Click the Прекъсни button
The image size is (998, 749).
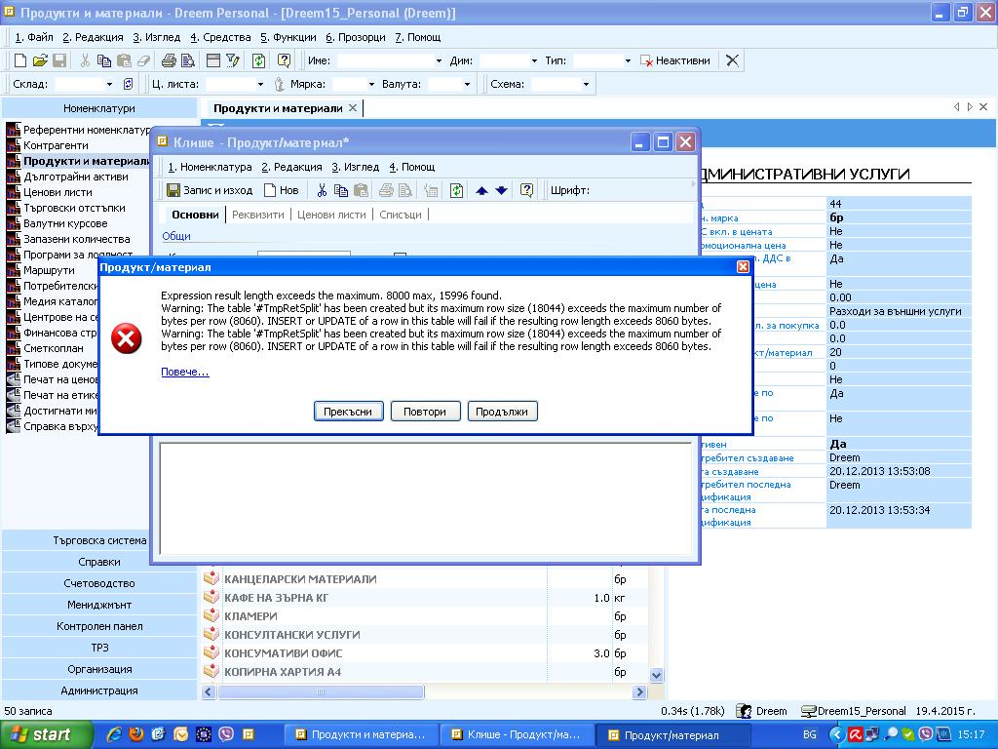(348, 412)
